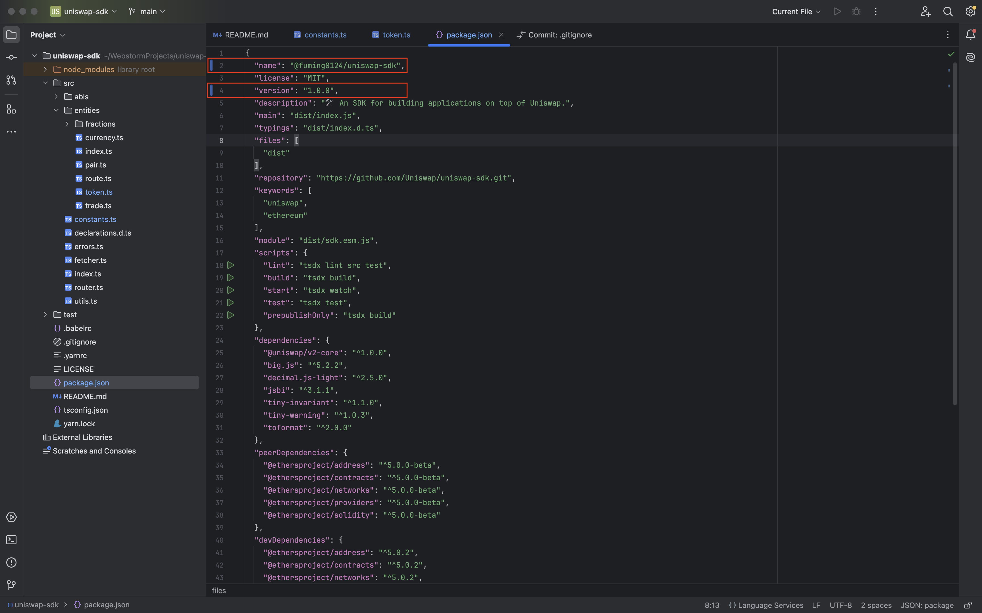The height and width of the screenshot is (613, 982).
Task: Click JSON: package schema in status bar
Action: [x=927, y=605]
